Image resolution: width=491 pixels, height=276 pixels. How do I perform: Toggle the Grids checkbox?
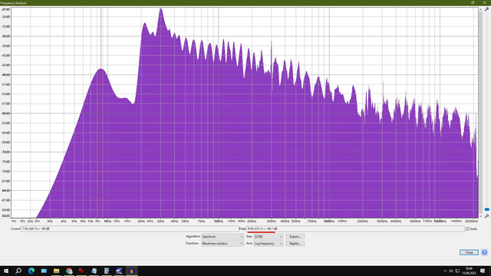click(x=467, y=228)
